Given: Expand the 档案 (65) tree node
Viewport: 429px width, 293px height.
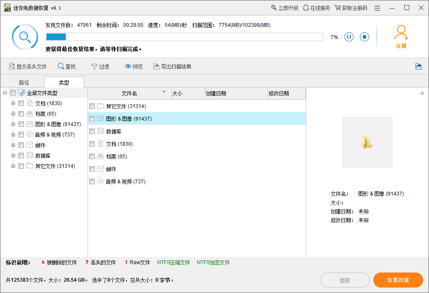Looking at the screenshot, I should (13, 113).
